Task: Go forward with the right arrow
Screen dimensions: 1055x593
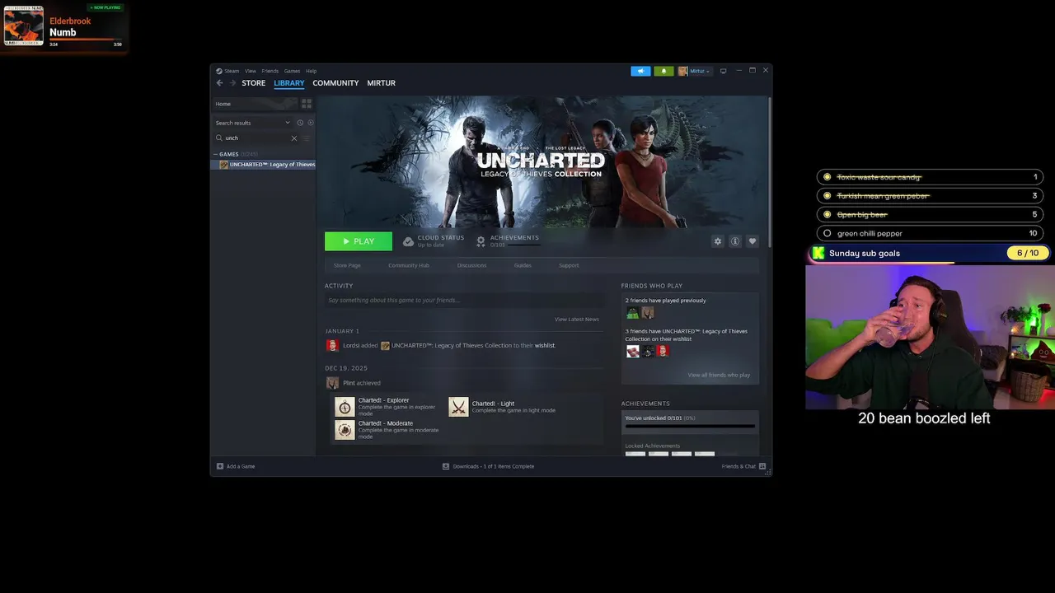Action: pyautogui.click(x=232, y=83)
